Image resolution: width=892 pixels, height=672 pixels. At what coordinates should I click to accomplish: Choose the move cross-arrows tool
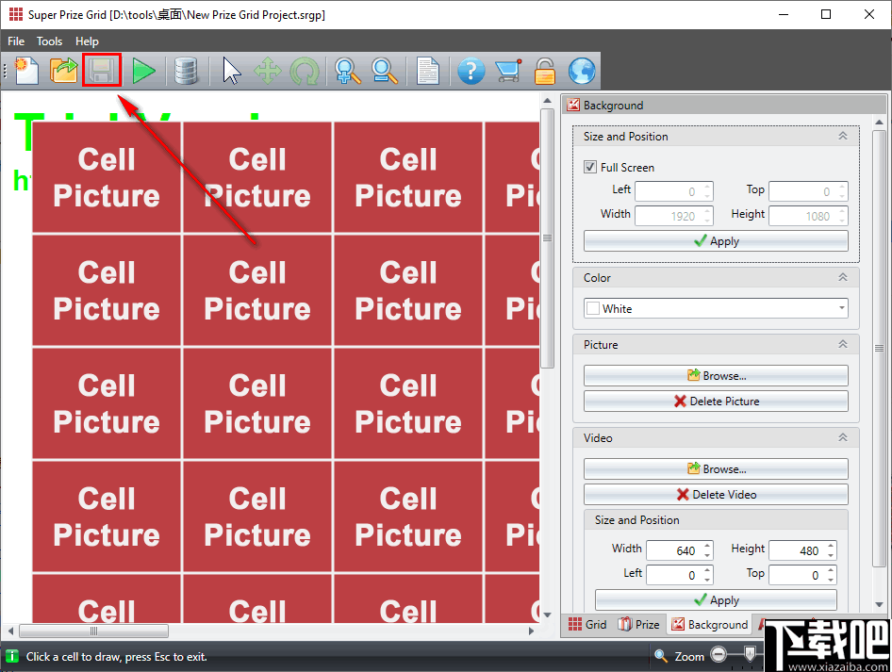268,71
